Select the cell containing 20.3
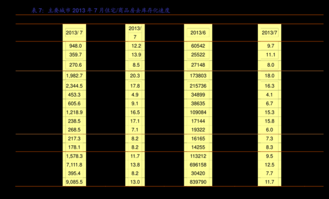 coord(135,76)
